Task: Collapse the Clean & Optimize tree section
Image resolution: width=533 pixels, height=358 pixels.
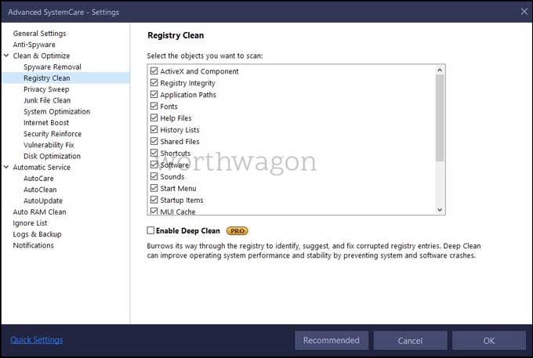Action: [6, 56]
